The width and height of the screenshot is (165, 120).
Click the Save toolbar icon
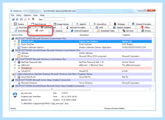coord(13,19)
